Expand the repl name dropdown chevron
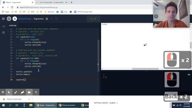The height and width of the screenshot is (108, 192). (x=52, y=19)
